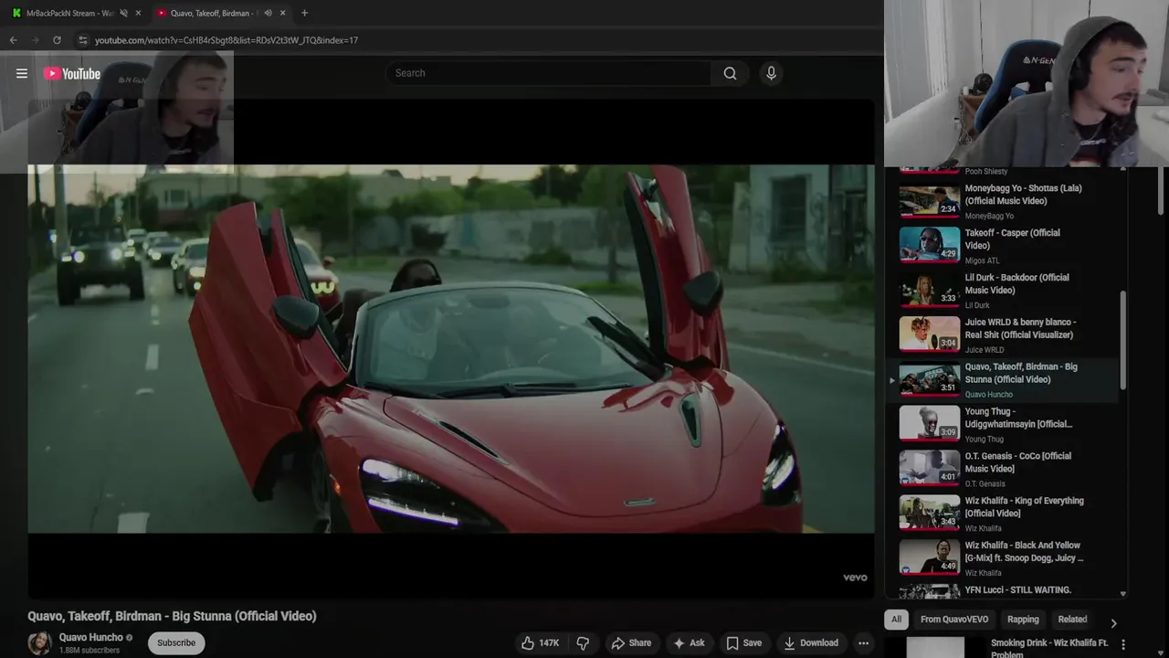Click the browser address bar URL
Screen dimensions: 1169x658
[226, 40]
